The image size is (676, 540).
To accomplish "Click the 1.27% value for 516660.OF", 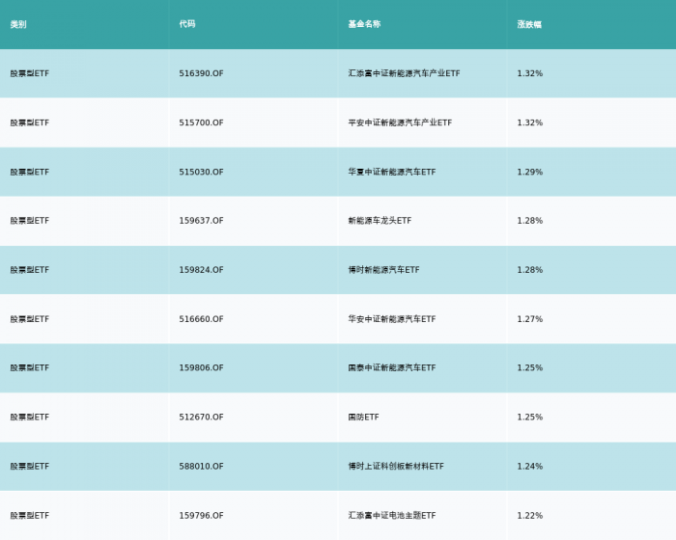I will click(x=530, y=319).
